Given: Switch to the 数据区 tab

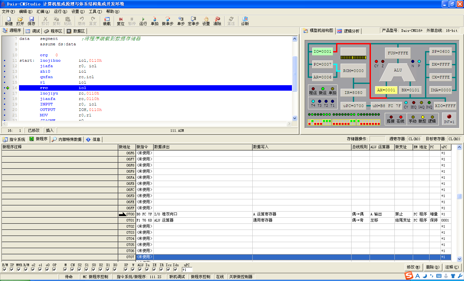Looking at the screenshot, I should click(x=76, y=31).
